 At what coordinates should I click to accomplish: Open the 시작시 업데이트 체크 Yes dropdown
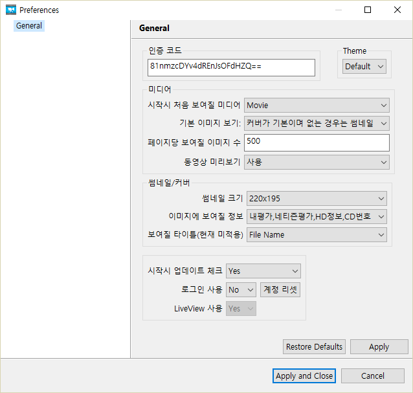tap(263, 271)
